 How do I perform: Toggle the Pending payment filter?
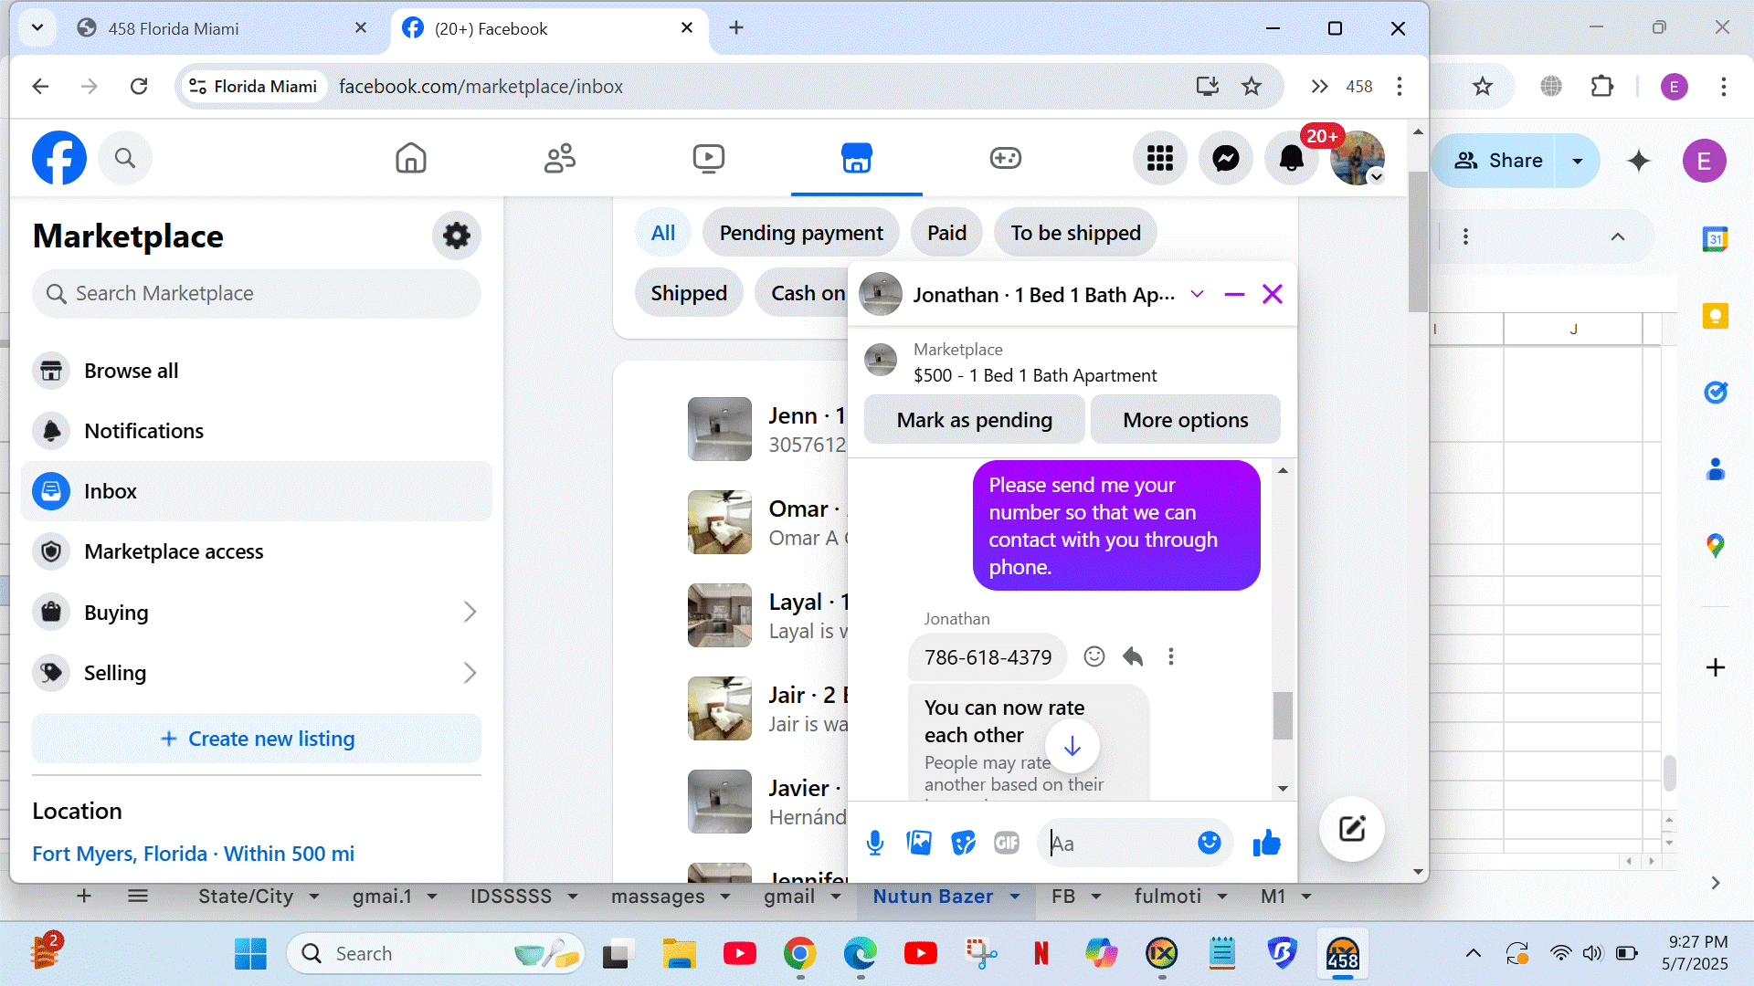(x=800, y=233)
